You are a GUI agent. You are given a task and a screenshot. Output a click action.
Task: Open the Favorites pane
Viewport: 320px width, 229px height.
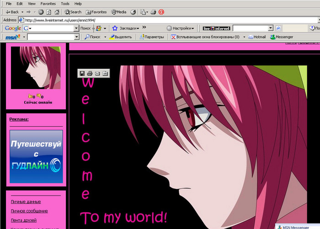[96, 12]
